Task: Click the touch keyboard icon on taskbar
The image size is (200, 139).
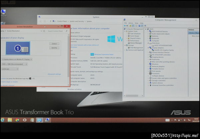Action: point(167,120)
